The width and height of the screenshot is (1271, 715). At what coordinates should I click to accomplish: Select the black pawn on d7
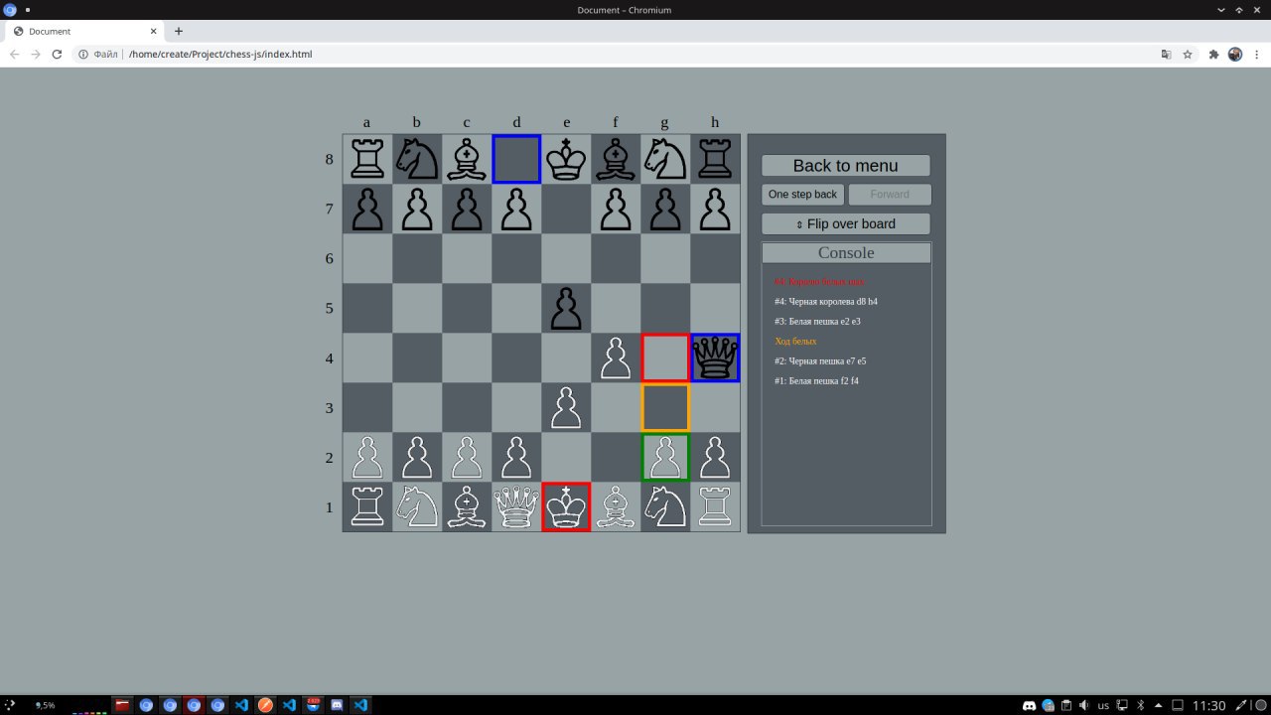pyautogui.click(x=516, y=209)
